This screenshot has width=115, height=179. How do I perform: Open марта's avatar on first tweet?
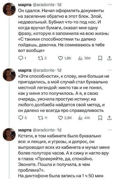9,9
